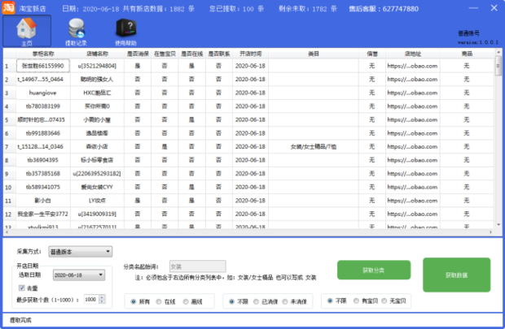Click the 获取数据 green button

pos(456,275)
